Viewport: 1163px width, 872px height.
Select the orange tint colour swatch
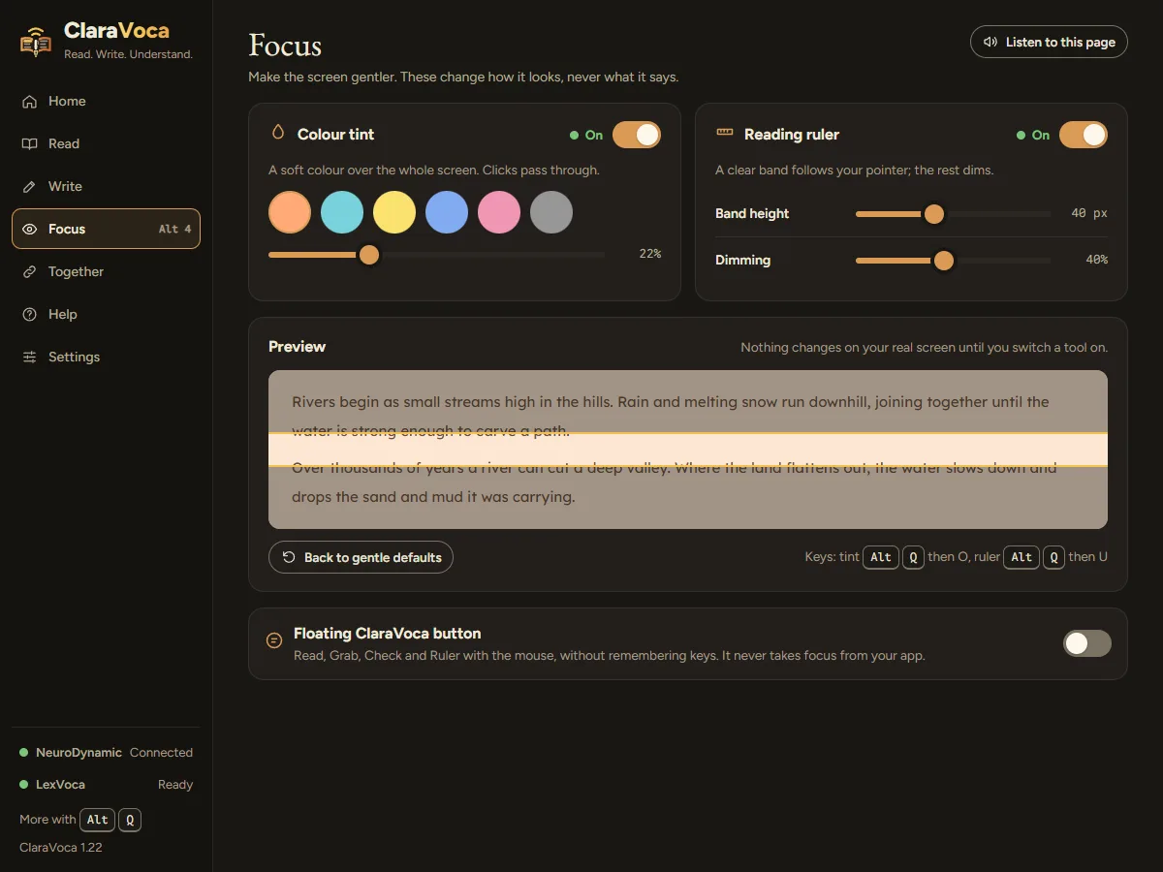(x=290, y=212)
